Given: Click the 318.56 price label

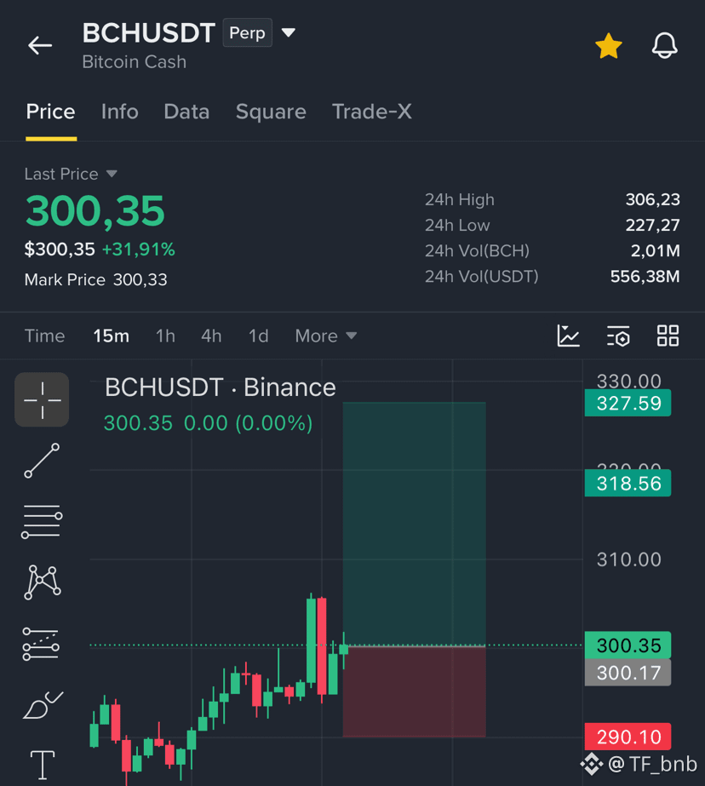Looking at the screenshot, I should coord(628,483).
